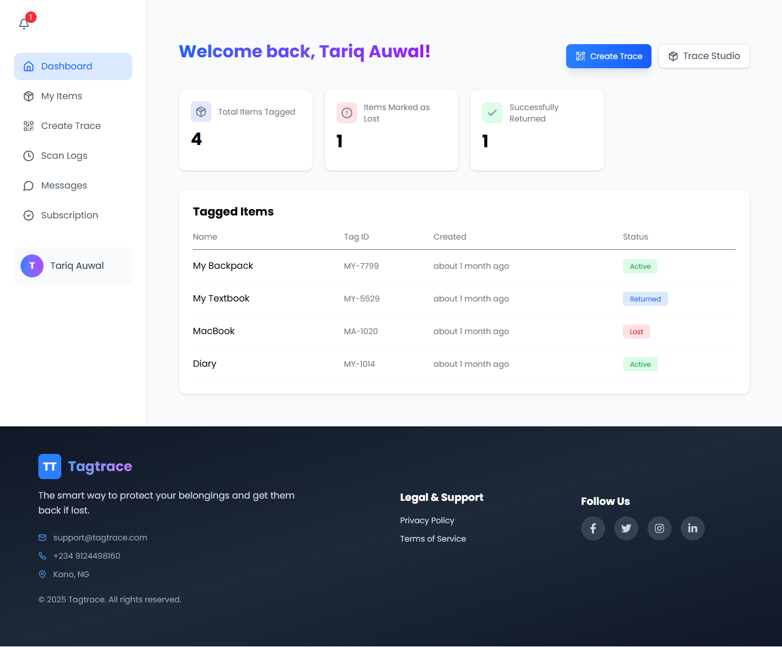Switch to the Dashboard section

66,66
